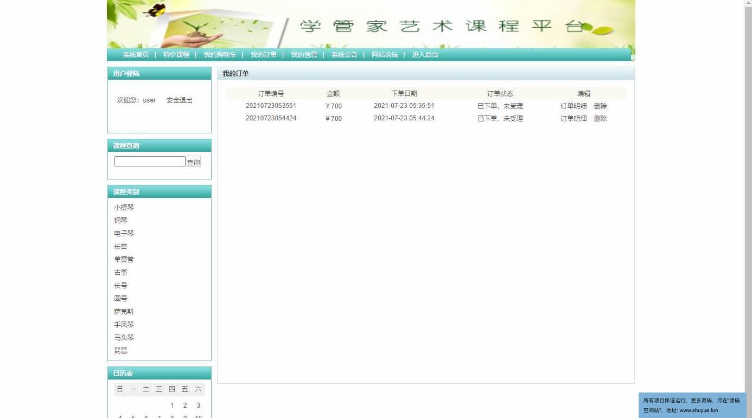Click order date 2021-07-23 05:35:51
The height and width of the screenshot is (418, 752).
pos(404,106)
